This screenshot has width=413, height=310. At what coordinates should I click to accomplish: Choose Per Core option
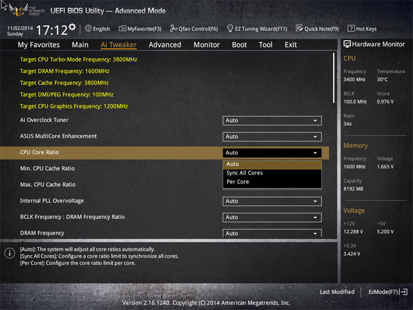click(x=272, y=181)
